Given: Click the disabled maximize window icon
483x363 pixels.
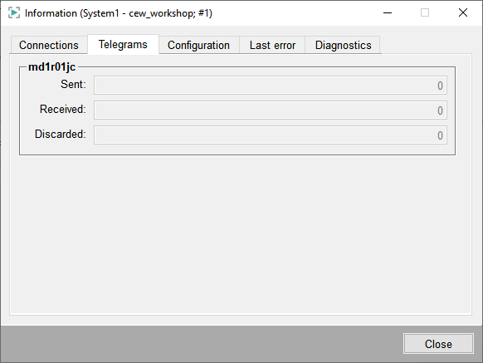Looking at the screenshot, I should 425,13.
